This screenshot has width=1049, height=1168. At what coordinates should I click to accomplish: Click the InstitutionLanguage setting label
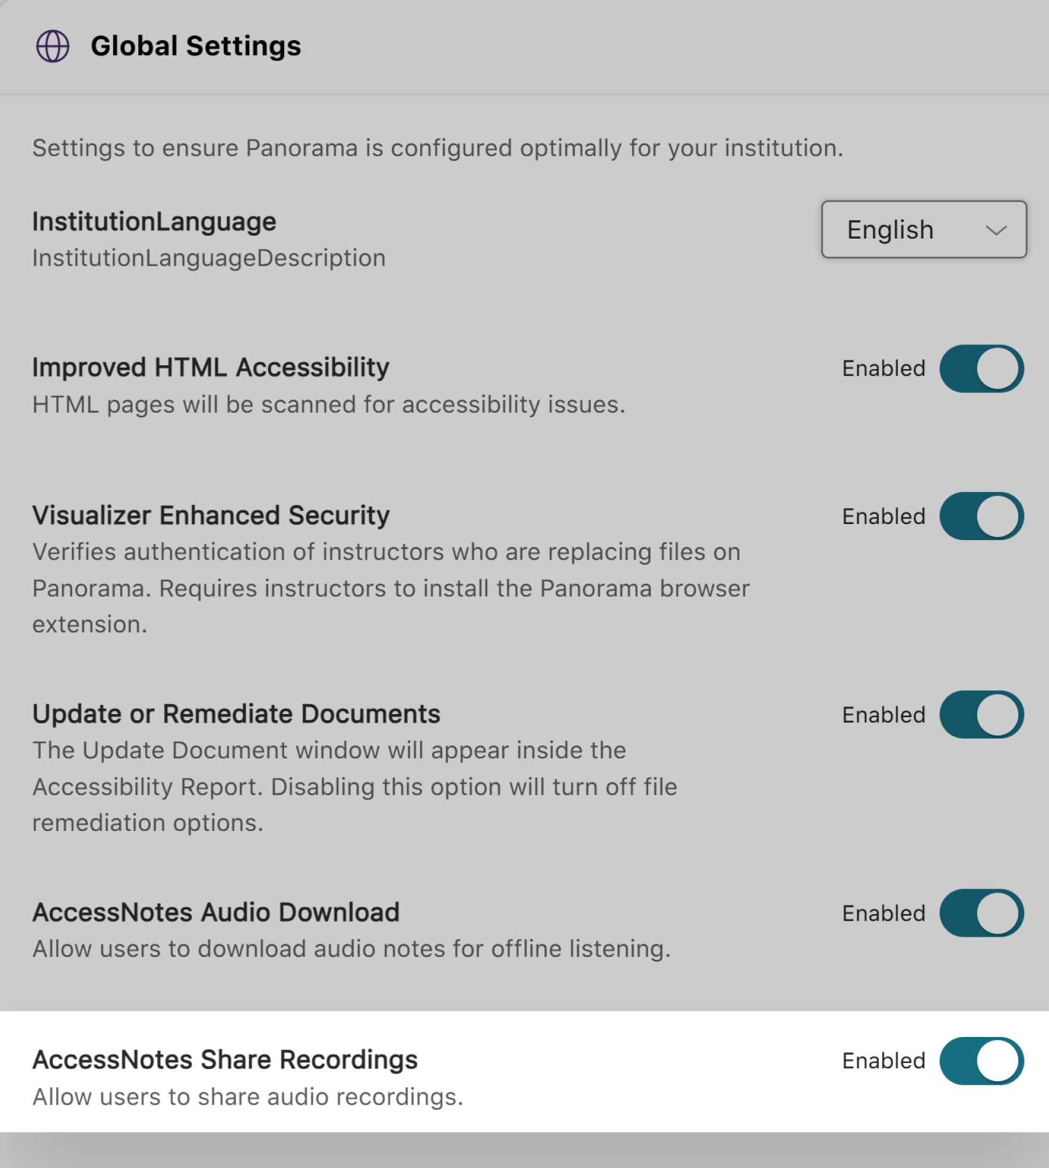tap(154, 221)
